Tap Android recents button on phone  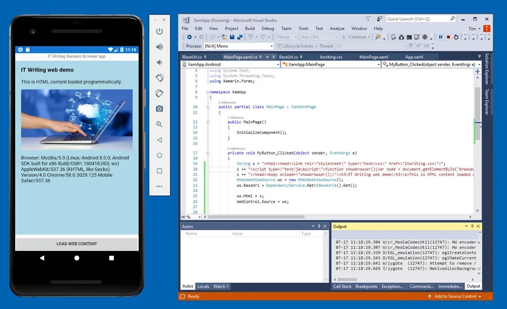(x=111, y=258)
